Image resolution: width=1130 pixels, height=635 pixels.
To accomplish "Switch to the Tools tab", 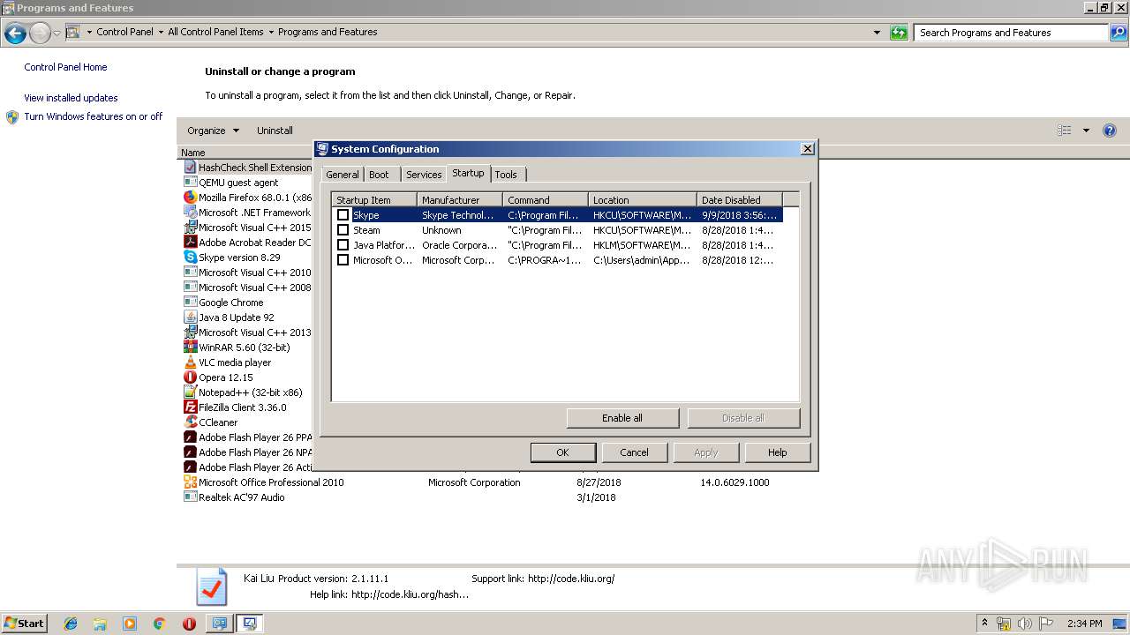I will pyautogui.click(x=506, y=175).
